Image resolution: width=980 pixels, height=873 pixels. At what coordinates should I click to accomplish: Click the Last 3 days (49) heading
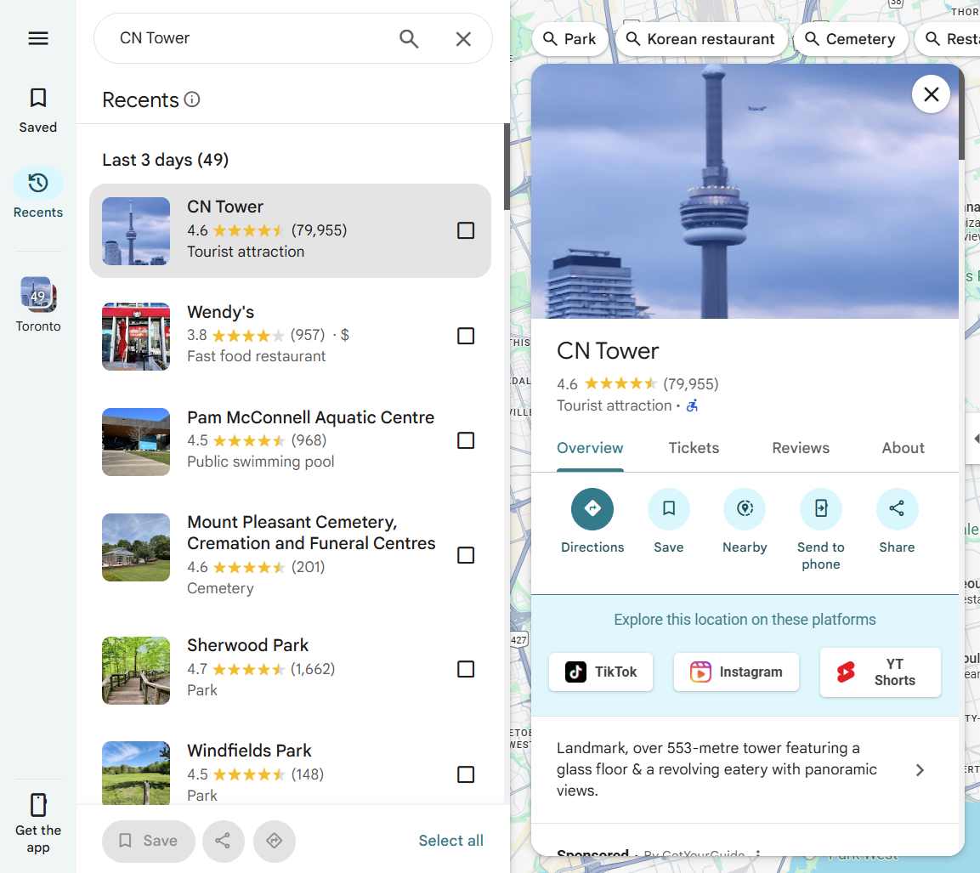click(x=166, y=160)
